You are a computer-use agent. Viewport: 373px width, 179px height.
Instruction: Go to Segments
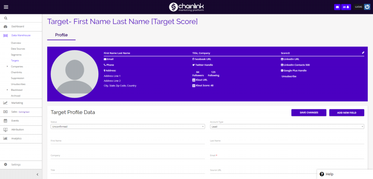coord(16,55)
